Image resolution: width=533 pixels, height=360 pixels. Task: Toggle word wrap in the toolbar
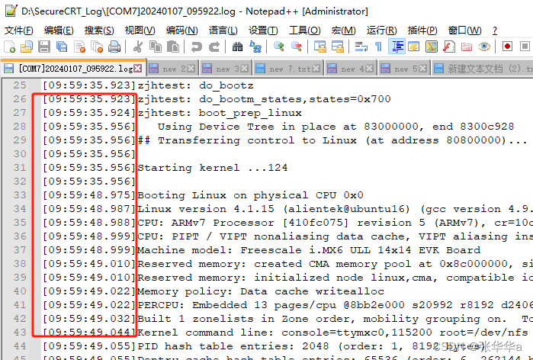tap(361, 47)
